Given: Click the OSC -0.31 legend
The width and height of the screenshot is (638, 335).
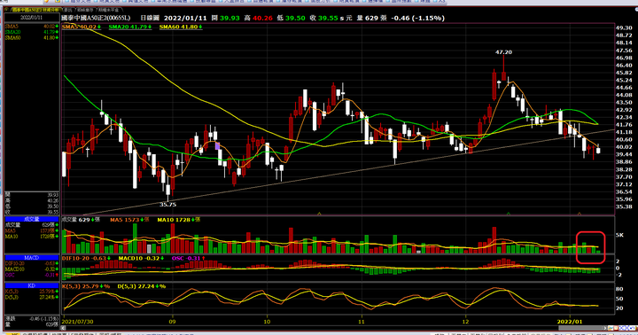Looking at the screenshot, I should click(189, 258).
